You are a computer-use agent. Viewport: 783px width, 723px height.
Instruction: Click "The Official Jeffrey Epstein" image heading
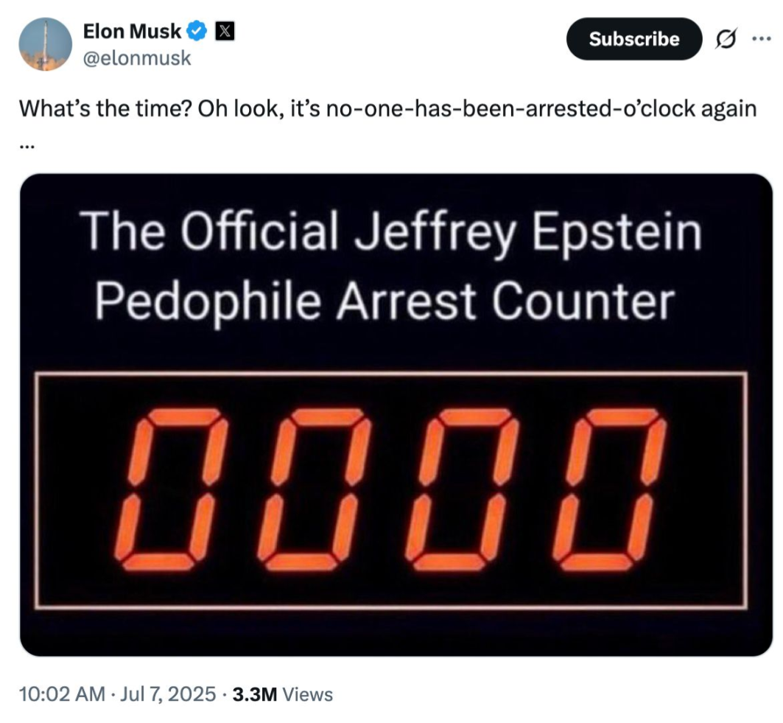(x=393, y=232)
